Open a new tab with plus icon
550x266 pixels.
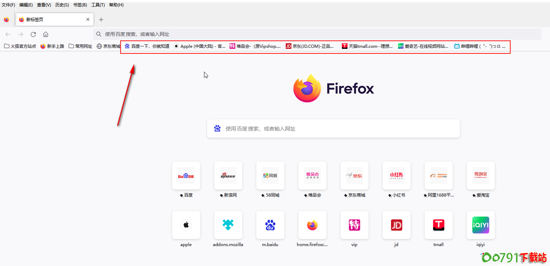[101, 20]
